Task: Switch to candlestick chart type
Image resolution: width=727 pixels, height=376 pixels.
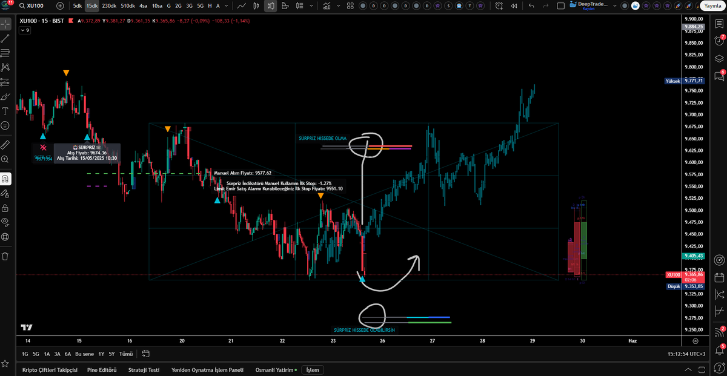Action: (256, 5)
